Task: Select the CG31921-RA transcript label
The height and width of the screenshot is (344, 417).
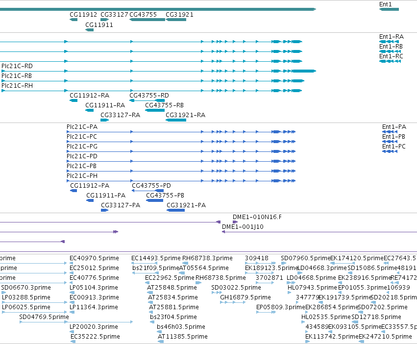Action: tap(185, 115)
